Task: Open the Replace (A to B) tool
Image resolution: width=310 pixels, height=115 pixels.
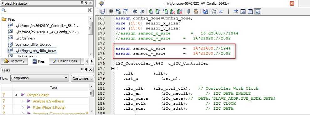Action: click(x=118, y=11)
